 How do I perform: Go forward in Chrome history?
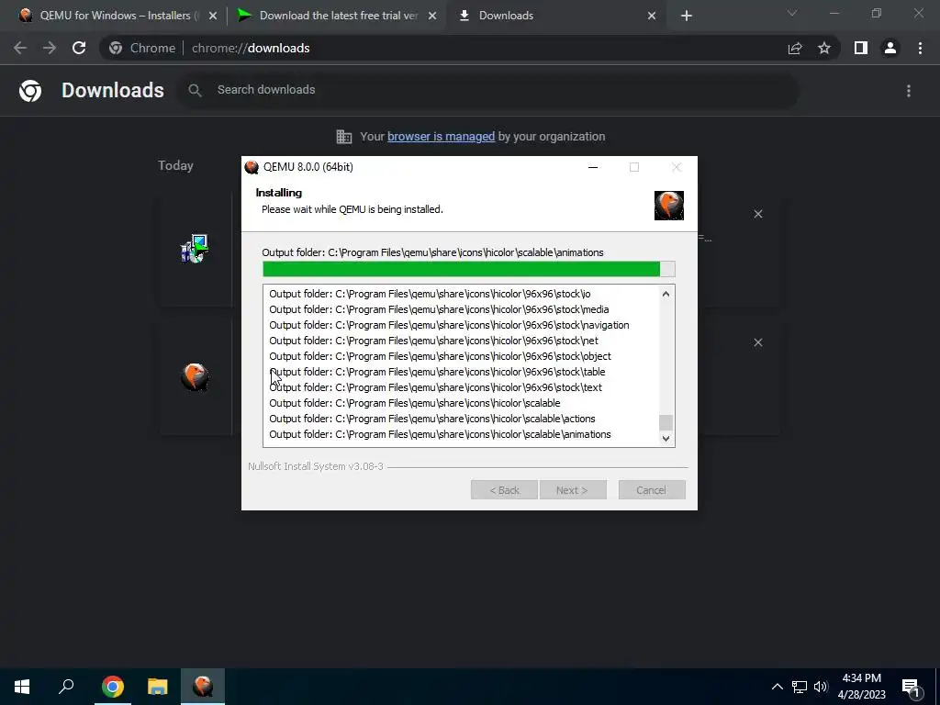[x=50, y=48]
